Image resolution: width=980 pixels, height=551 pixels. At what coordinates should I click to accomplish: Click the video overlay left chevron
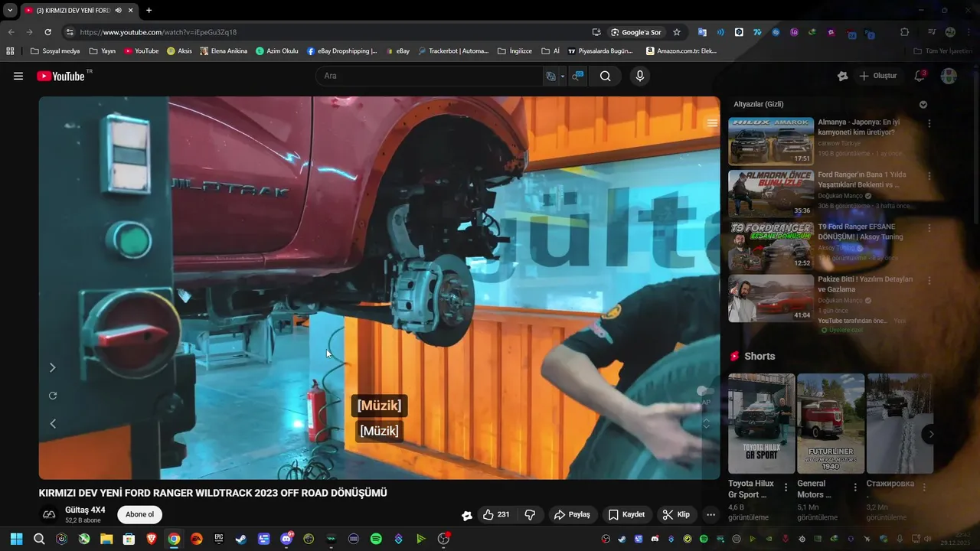53,423
